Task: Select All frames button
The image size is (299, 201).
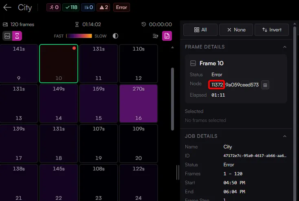Action: click(200, 30)
